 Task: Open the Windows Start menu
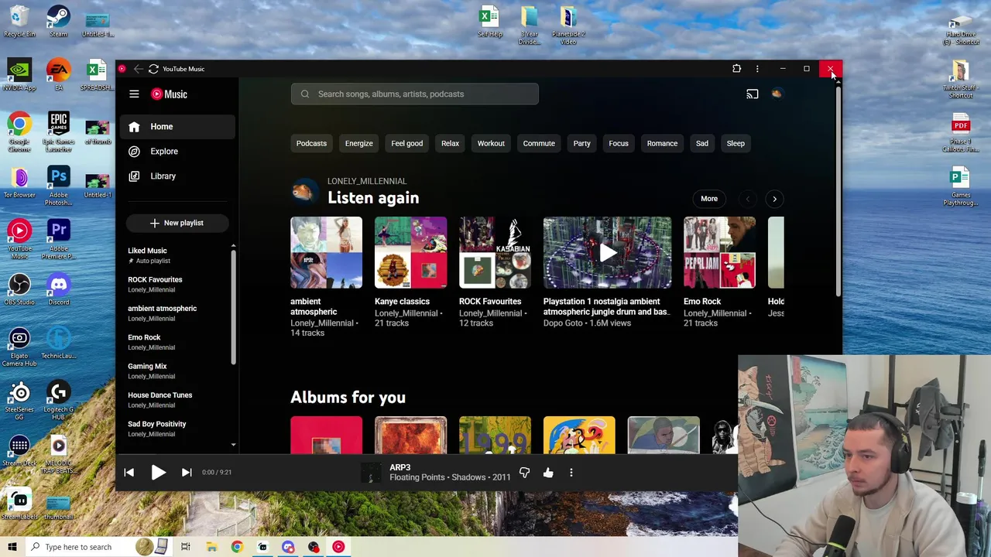(12, 547)
